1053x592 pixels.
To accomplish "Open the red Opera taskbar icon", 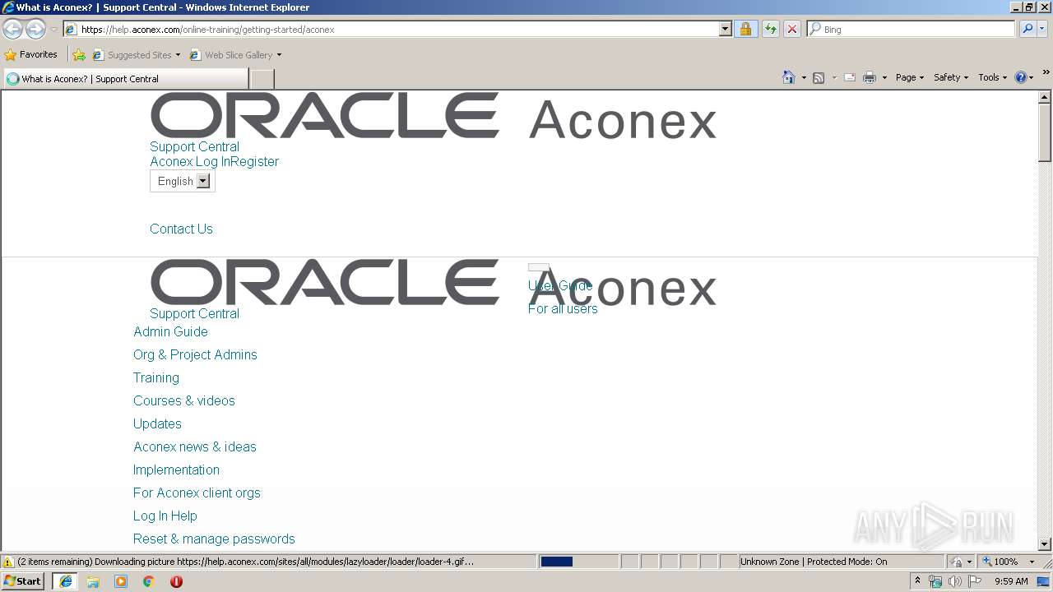I will pos(176,581).
